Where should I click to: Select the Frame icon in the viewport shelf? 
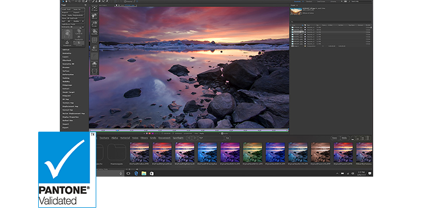click(95, 9)
